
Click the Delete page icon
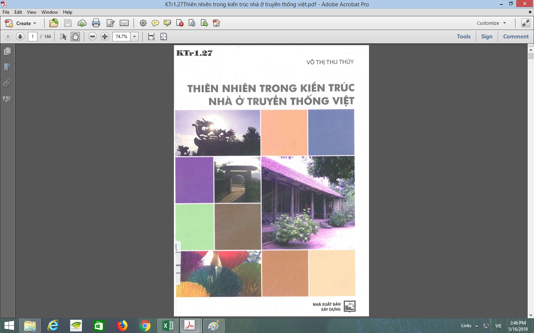[x=180, y=23]
